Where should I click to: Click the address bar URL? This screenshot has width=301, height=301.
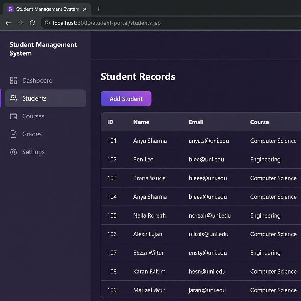pos(107,23)
